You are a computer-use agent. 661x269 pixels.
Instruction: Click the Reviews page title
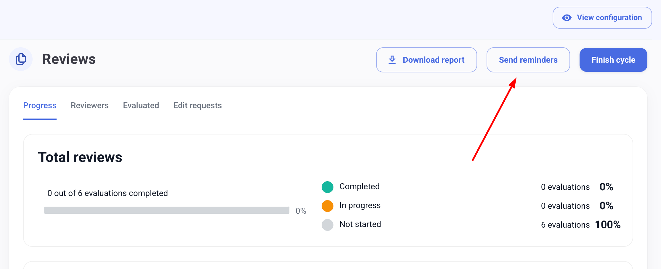tap(69, 59)
